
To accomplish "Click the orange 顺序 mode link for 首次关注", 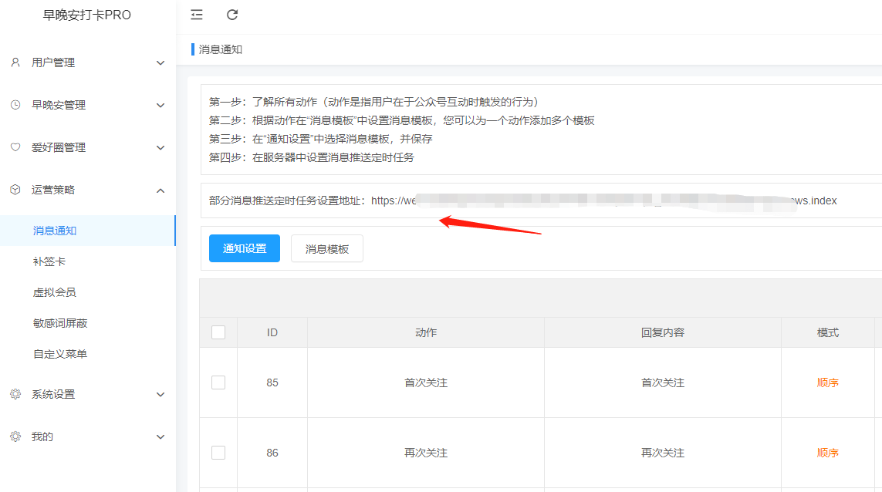I will [x=827, y=382].
